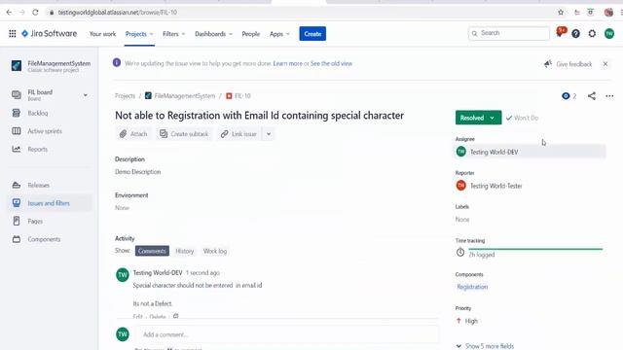This screenshot has height=350, width=623.
Task: Go to People in the top nav
Action: [251, 34]
